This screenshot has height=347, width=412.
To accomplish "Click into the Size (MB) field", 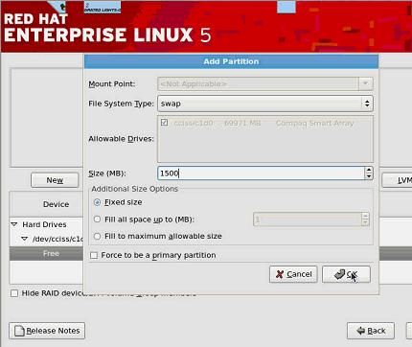I will click(261, 173).
